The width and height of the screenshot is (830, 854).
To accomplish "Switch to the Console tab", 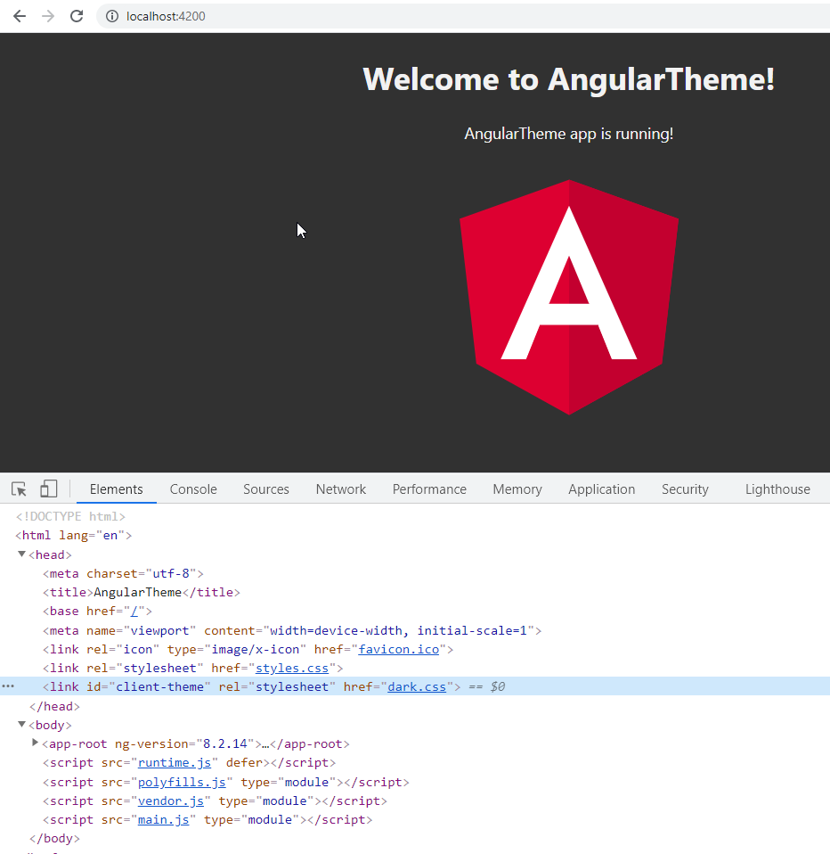I will pyautogui.click(x=192, y=489).
